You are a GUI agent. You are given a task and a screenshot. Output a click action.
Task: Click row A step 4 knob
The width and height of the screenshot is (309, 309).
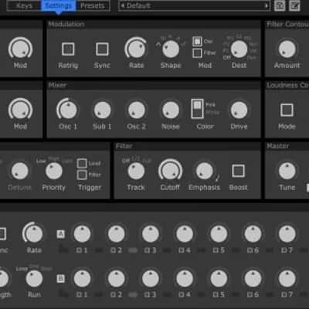coord(185,234)
